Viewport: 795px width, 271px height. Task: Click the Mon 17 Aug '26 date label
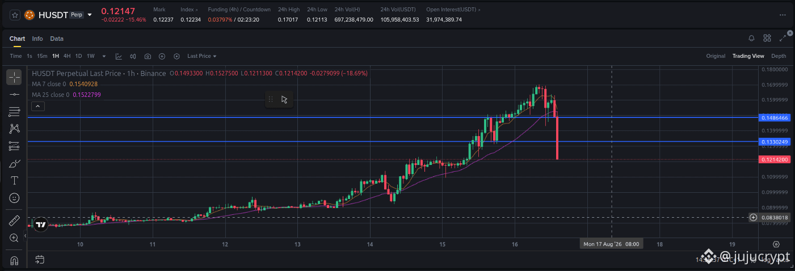click(611, 244)
